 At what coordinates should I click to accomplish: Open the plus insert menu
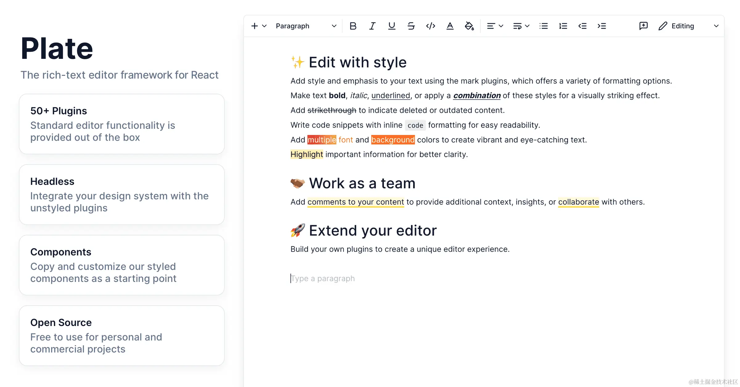[x=258, y=26]
